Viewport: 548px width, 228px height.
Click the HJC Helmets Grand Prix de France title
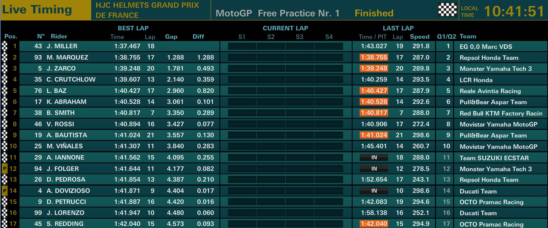click(147, 10)
